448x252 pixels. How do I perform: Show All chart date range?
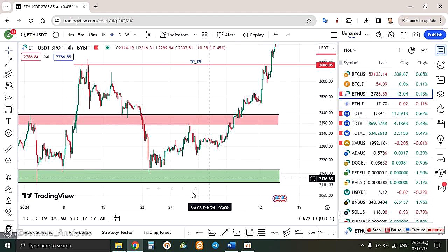(x=103, y=218)
